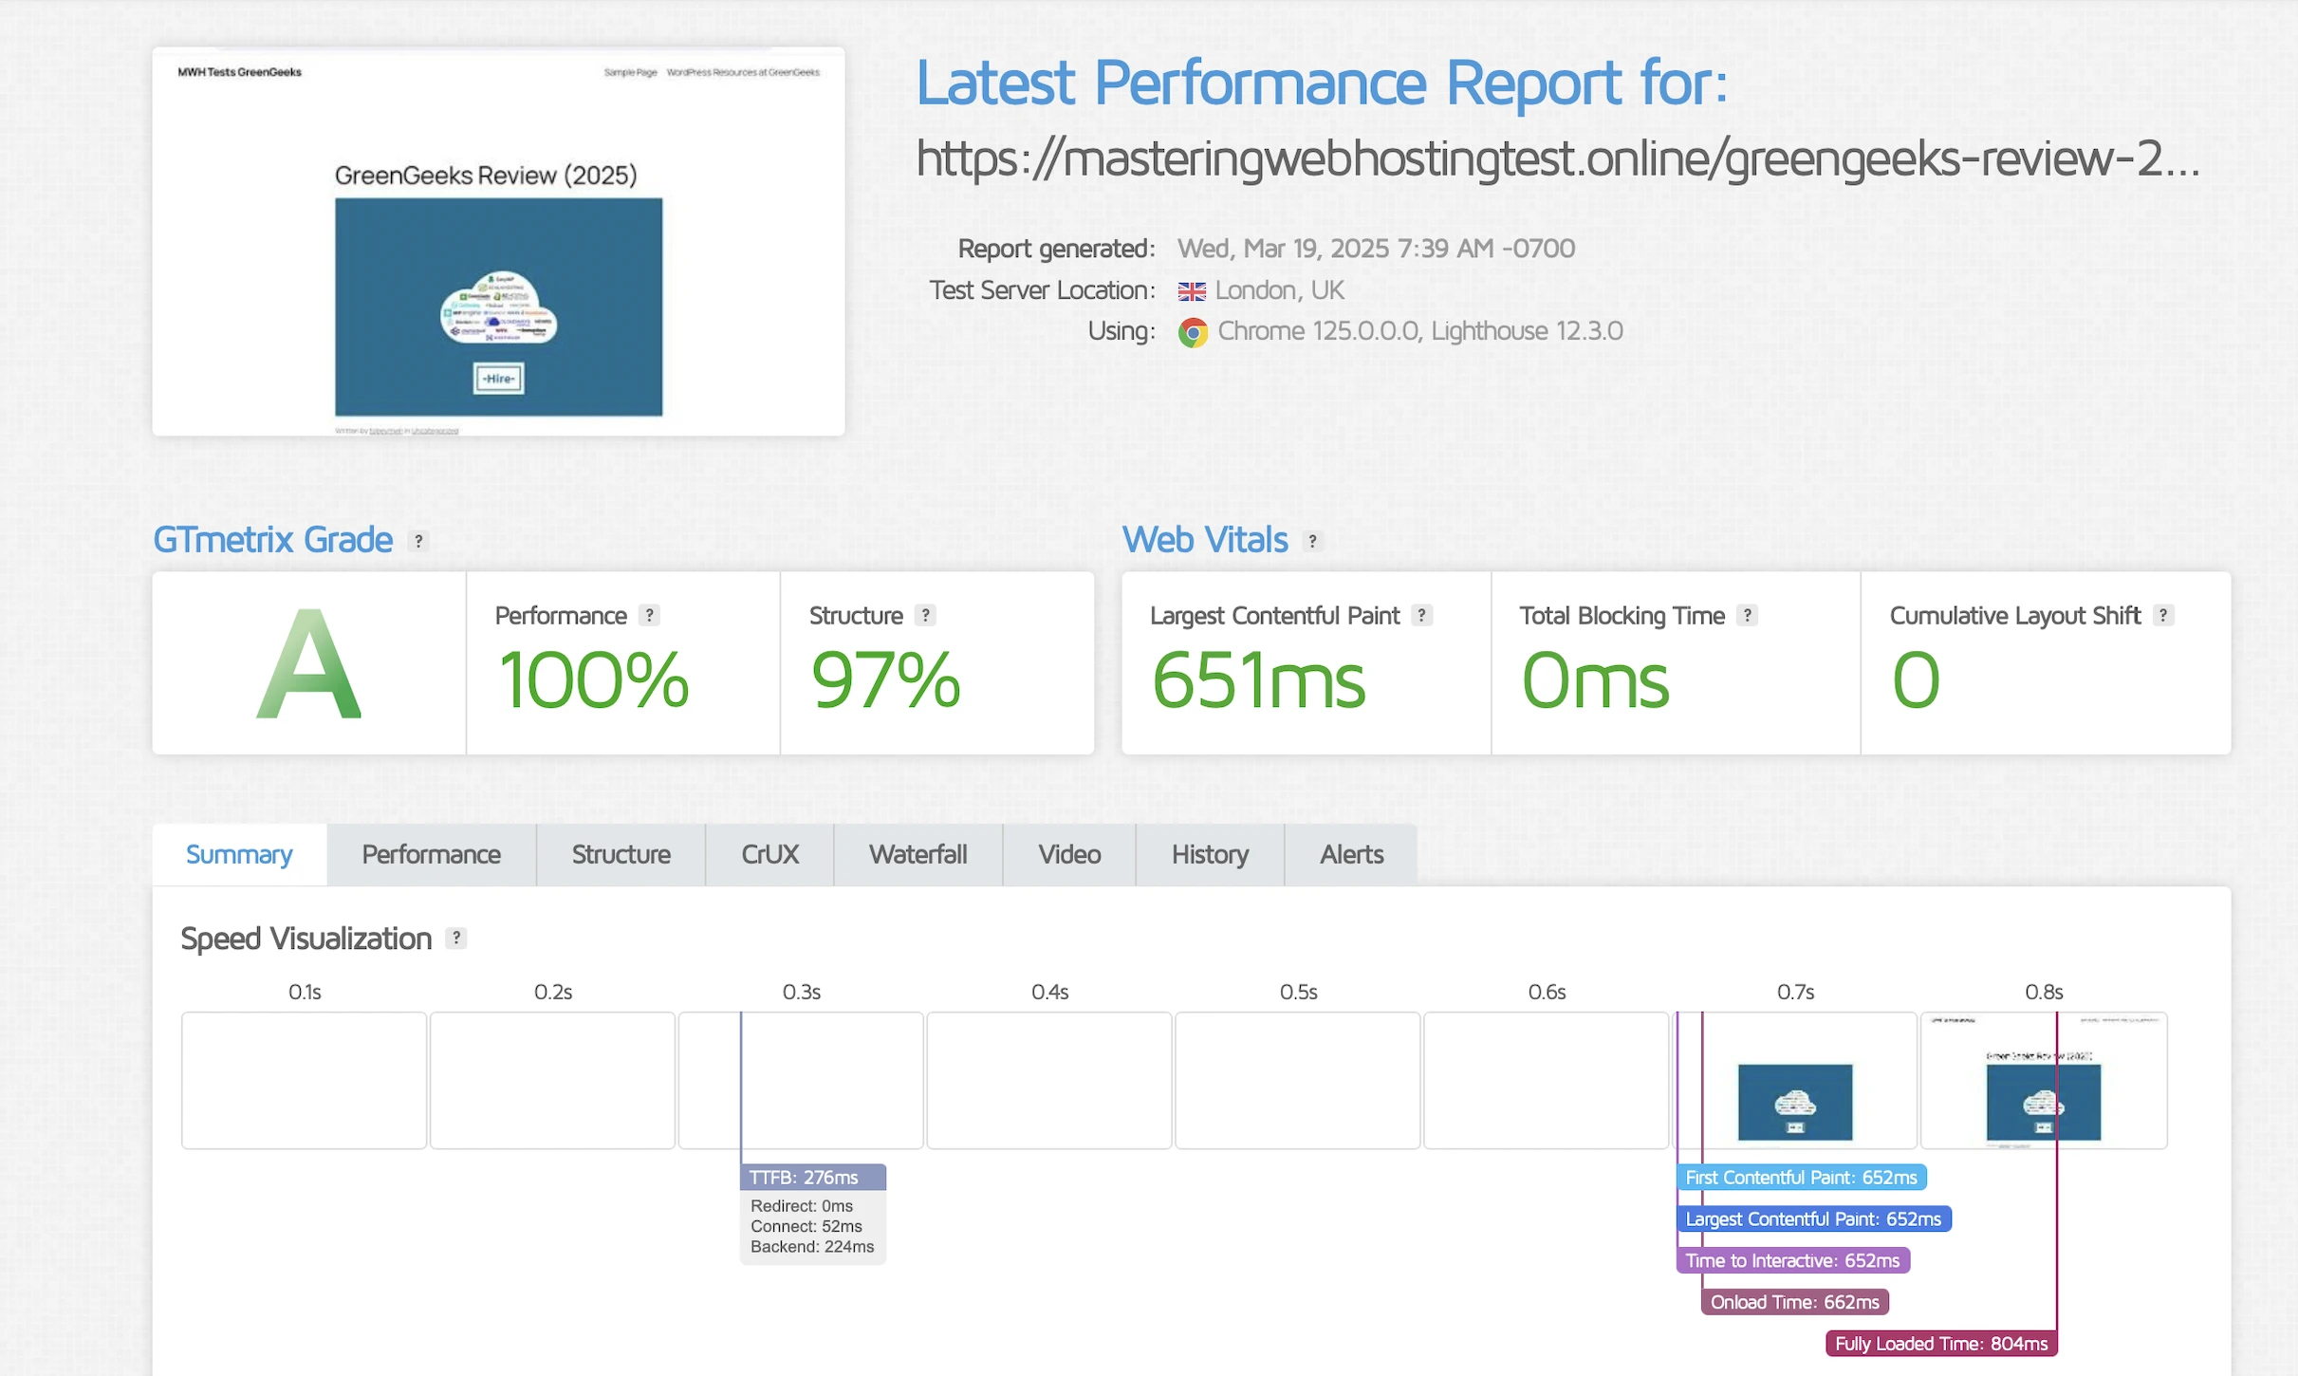
Task: Click Speed Visualization help icon
Action: pos(456,938)
